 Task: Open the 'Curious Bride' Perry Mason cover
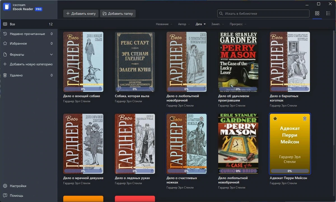click(x=238, y=144)
